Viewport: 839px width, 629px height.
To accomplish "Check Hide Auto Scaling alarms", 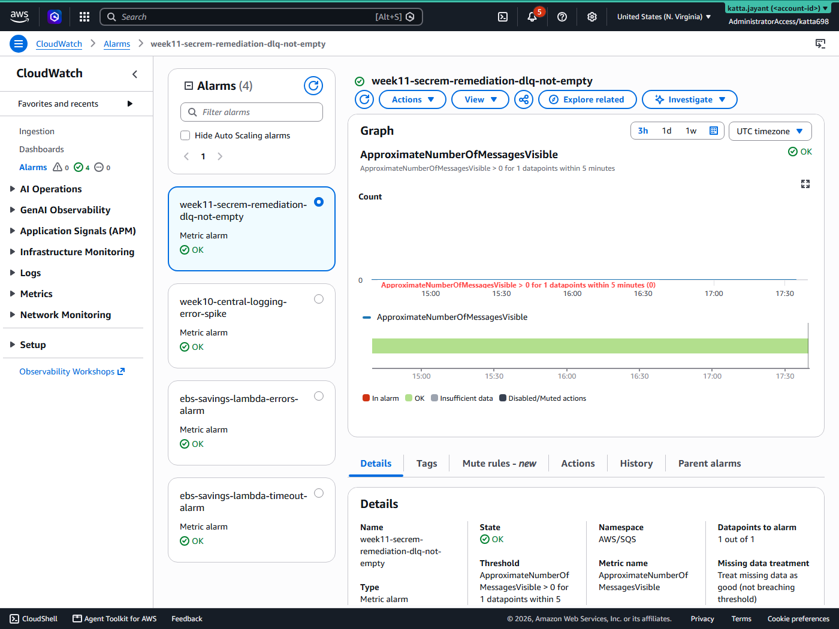I will click(185, 135).
